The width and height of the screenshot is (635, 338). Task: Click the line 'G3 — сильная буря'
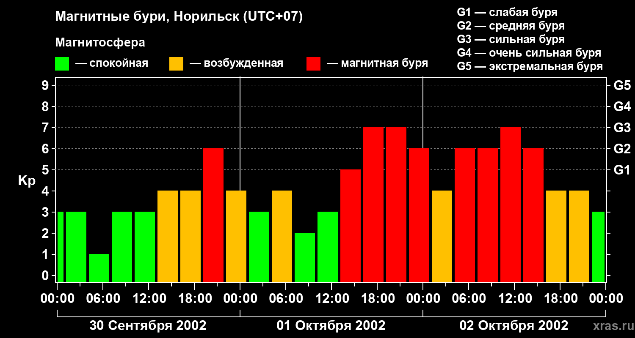click(511, 39)
